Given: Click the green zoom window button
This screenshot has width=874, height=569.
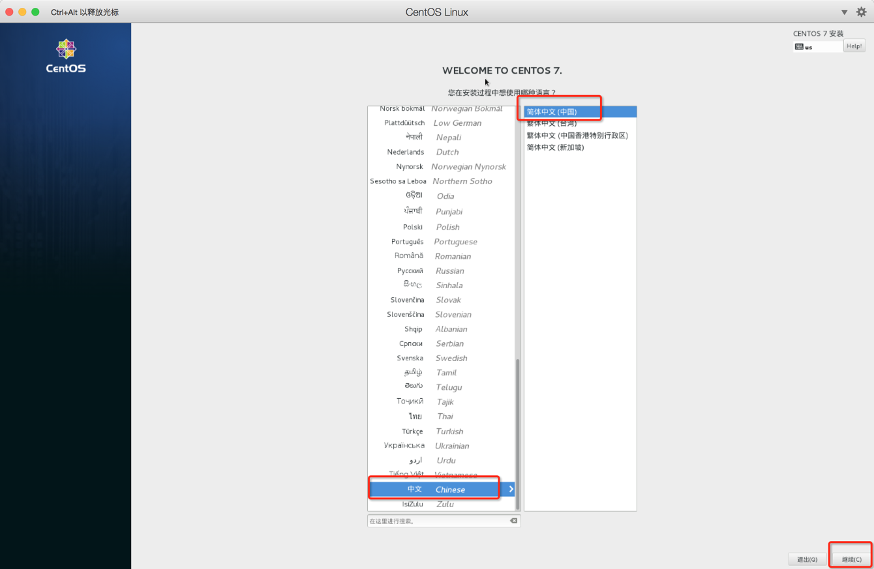Looking at the screenshot, I should (35, 12).
